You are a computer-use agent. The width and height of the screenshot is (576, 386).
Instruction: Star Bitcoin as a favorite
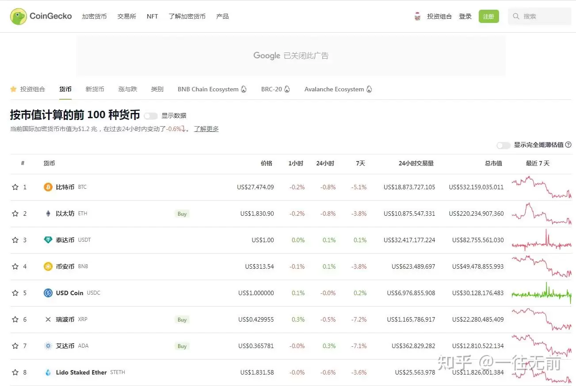point(15,187)
